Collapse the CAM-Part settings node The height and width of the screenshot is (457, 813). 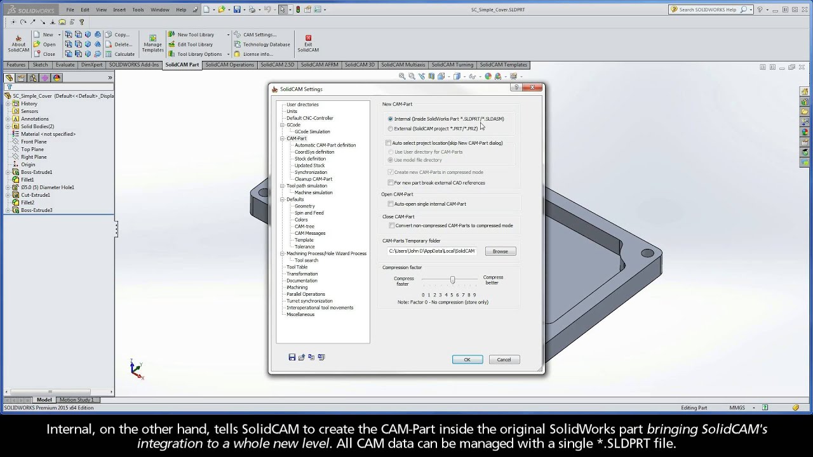point(283,138)
